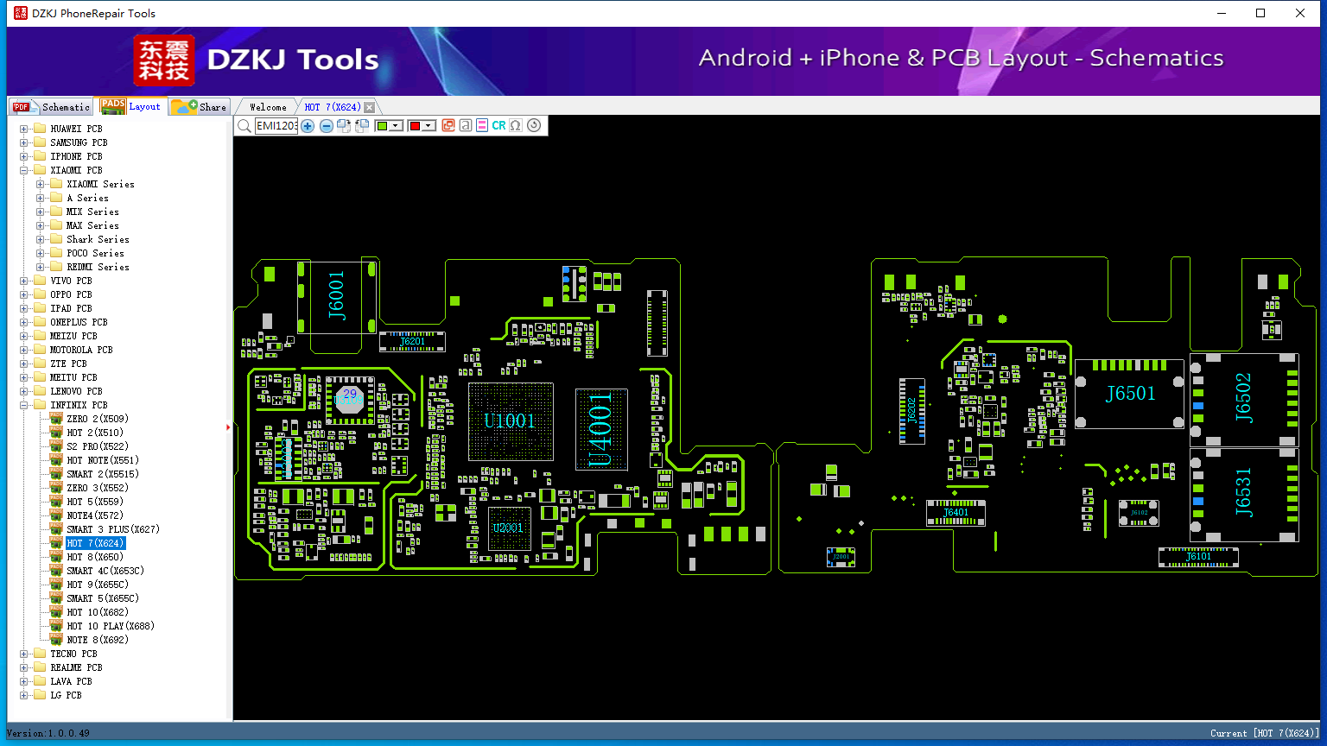Expand the REDMI Series subfolder
1327x746 pixels.
click(41, 267)
